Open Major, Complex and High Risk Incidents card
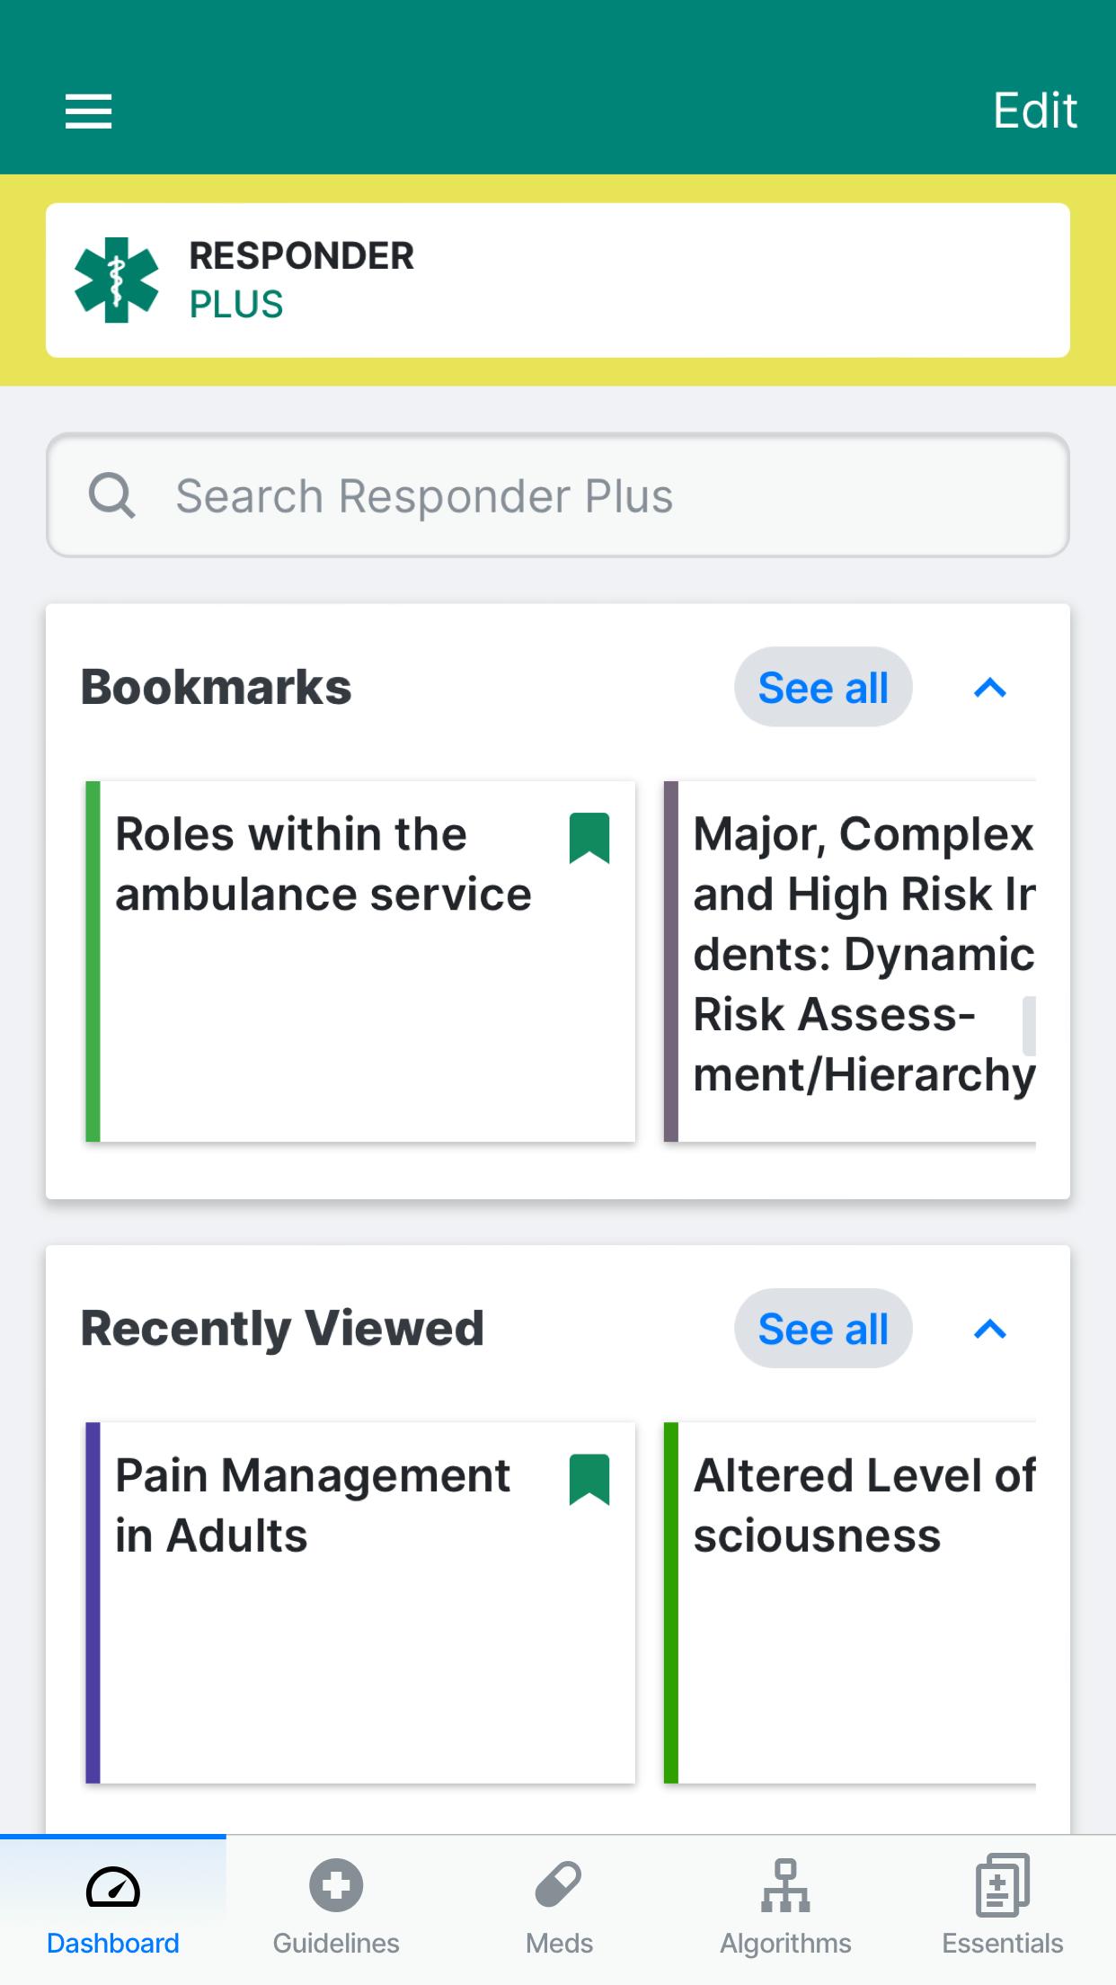1116x1985 pixels. point(850,961)
